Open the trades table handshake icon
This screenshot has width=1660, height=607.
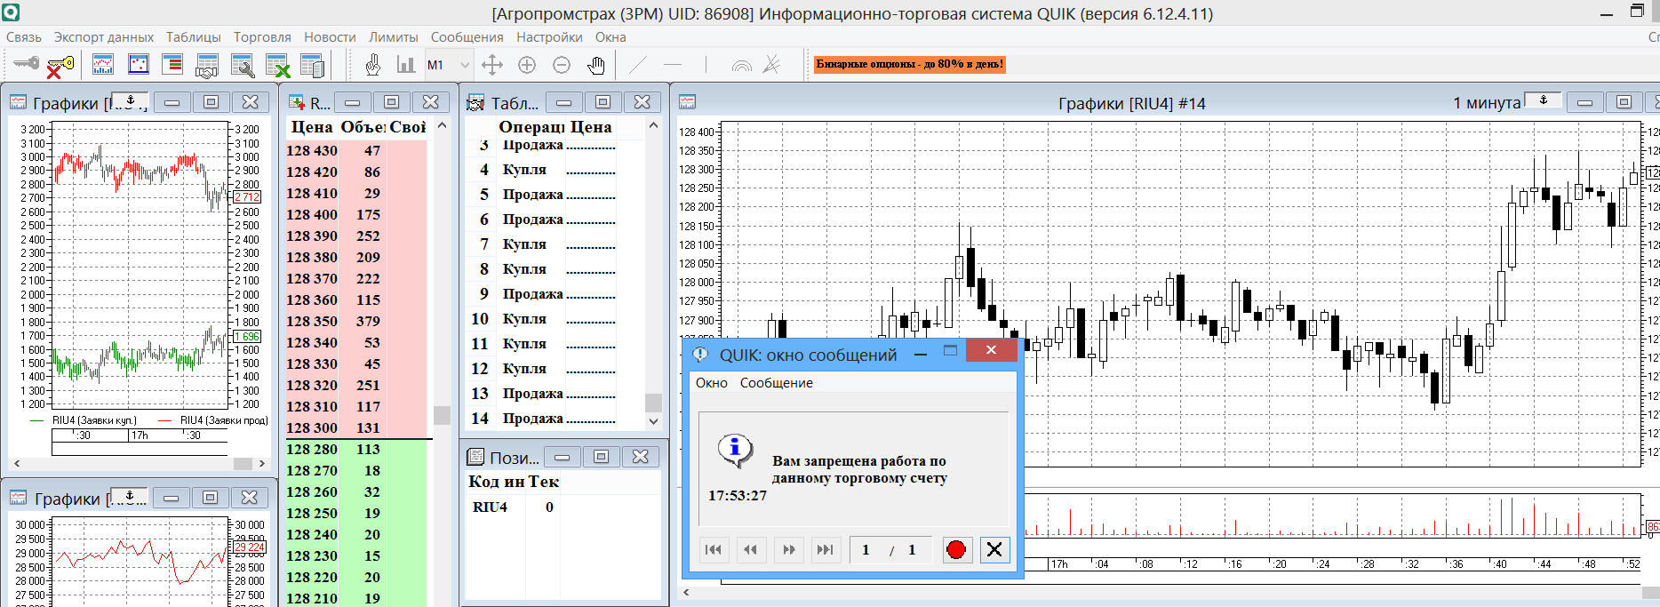(207, 65)
